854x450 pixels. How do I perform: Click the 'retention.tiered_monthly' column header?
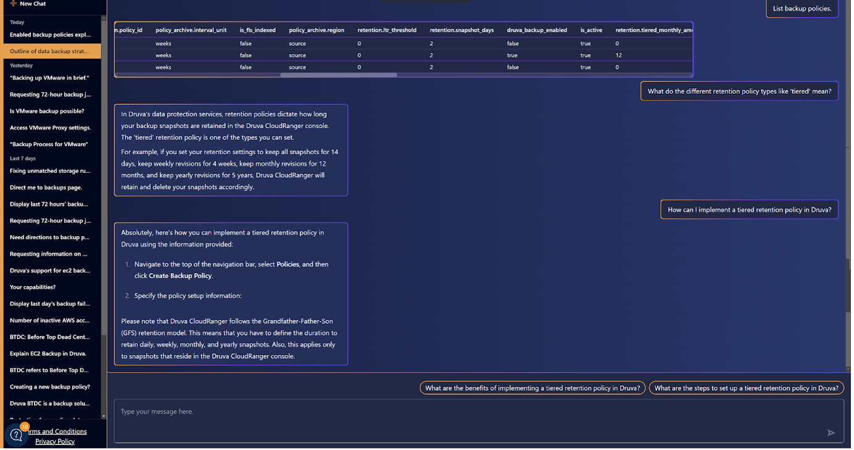(x=653, y=30)
